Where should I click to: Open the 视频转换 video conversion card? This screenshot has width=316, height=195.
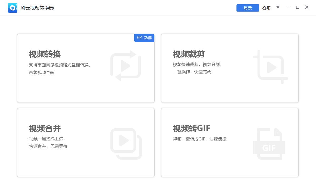pyautogui.click(x=86, y=87)
